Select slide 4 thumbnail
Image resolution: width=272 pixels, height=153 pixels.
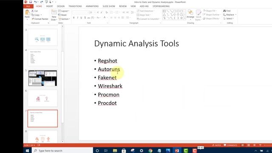(x=42, y=58)
